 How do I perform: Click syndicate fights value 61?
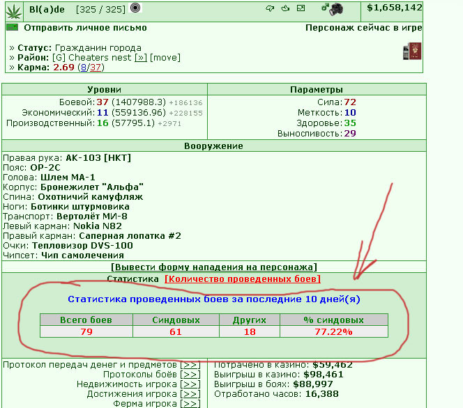click(x=176, y=332)
